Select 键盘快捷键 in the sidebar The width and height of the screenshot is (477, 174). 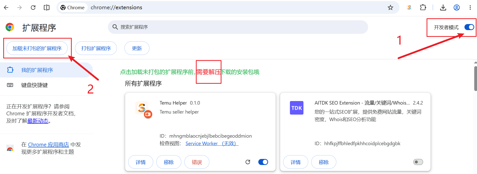pyautogui.click(x=46, y=85)
